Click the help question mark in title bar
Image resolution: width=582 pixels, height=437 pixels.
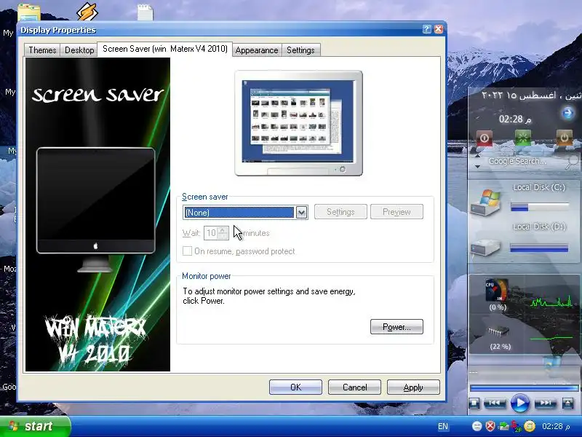[427, 29]
